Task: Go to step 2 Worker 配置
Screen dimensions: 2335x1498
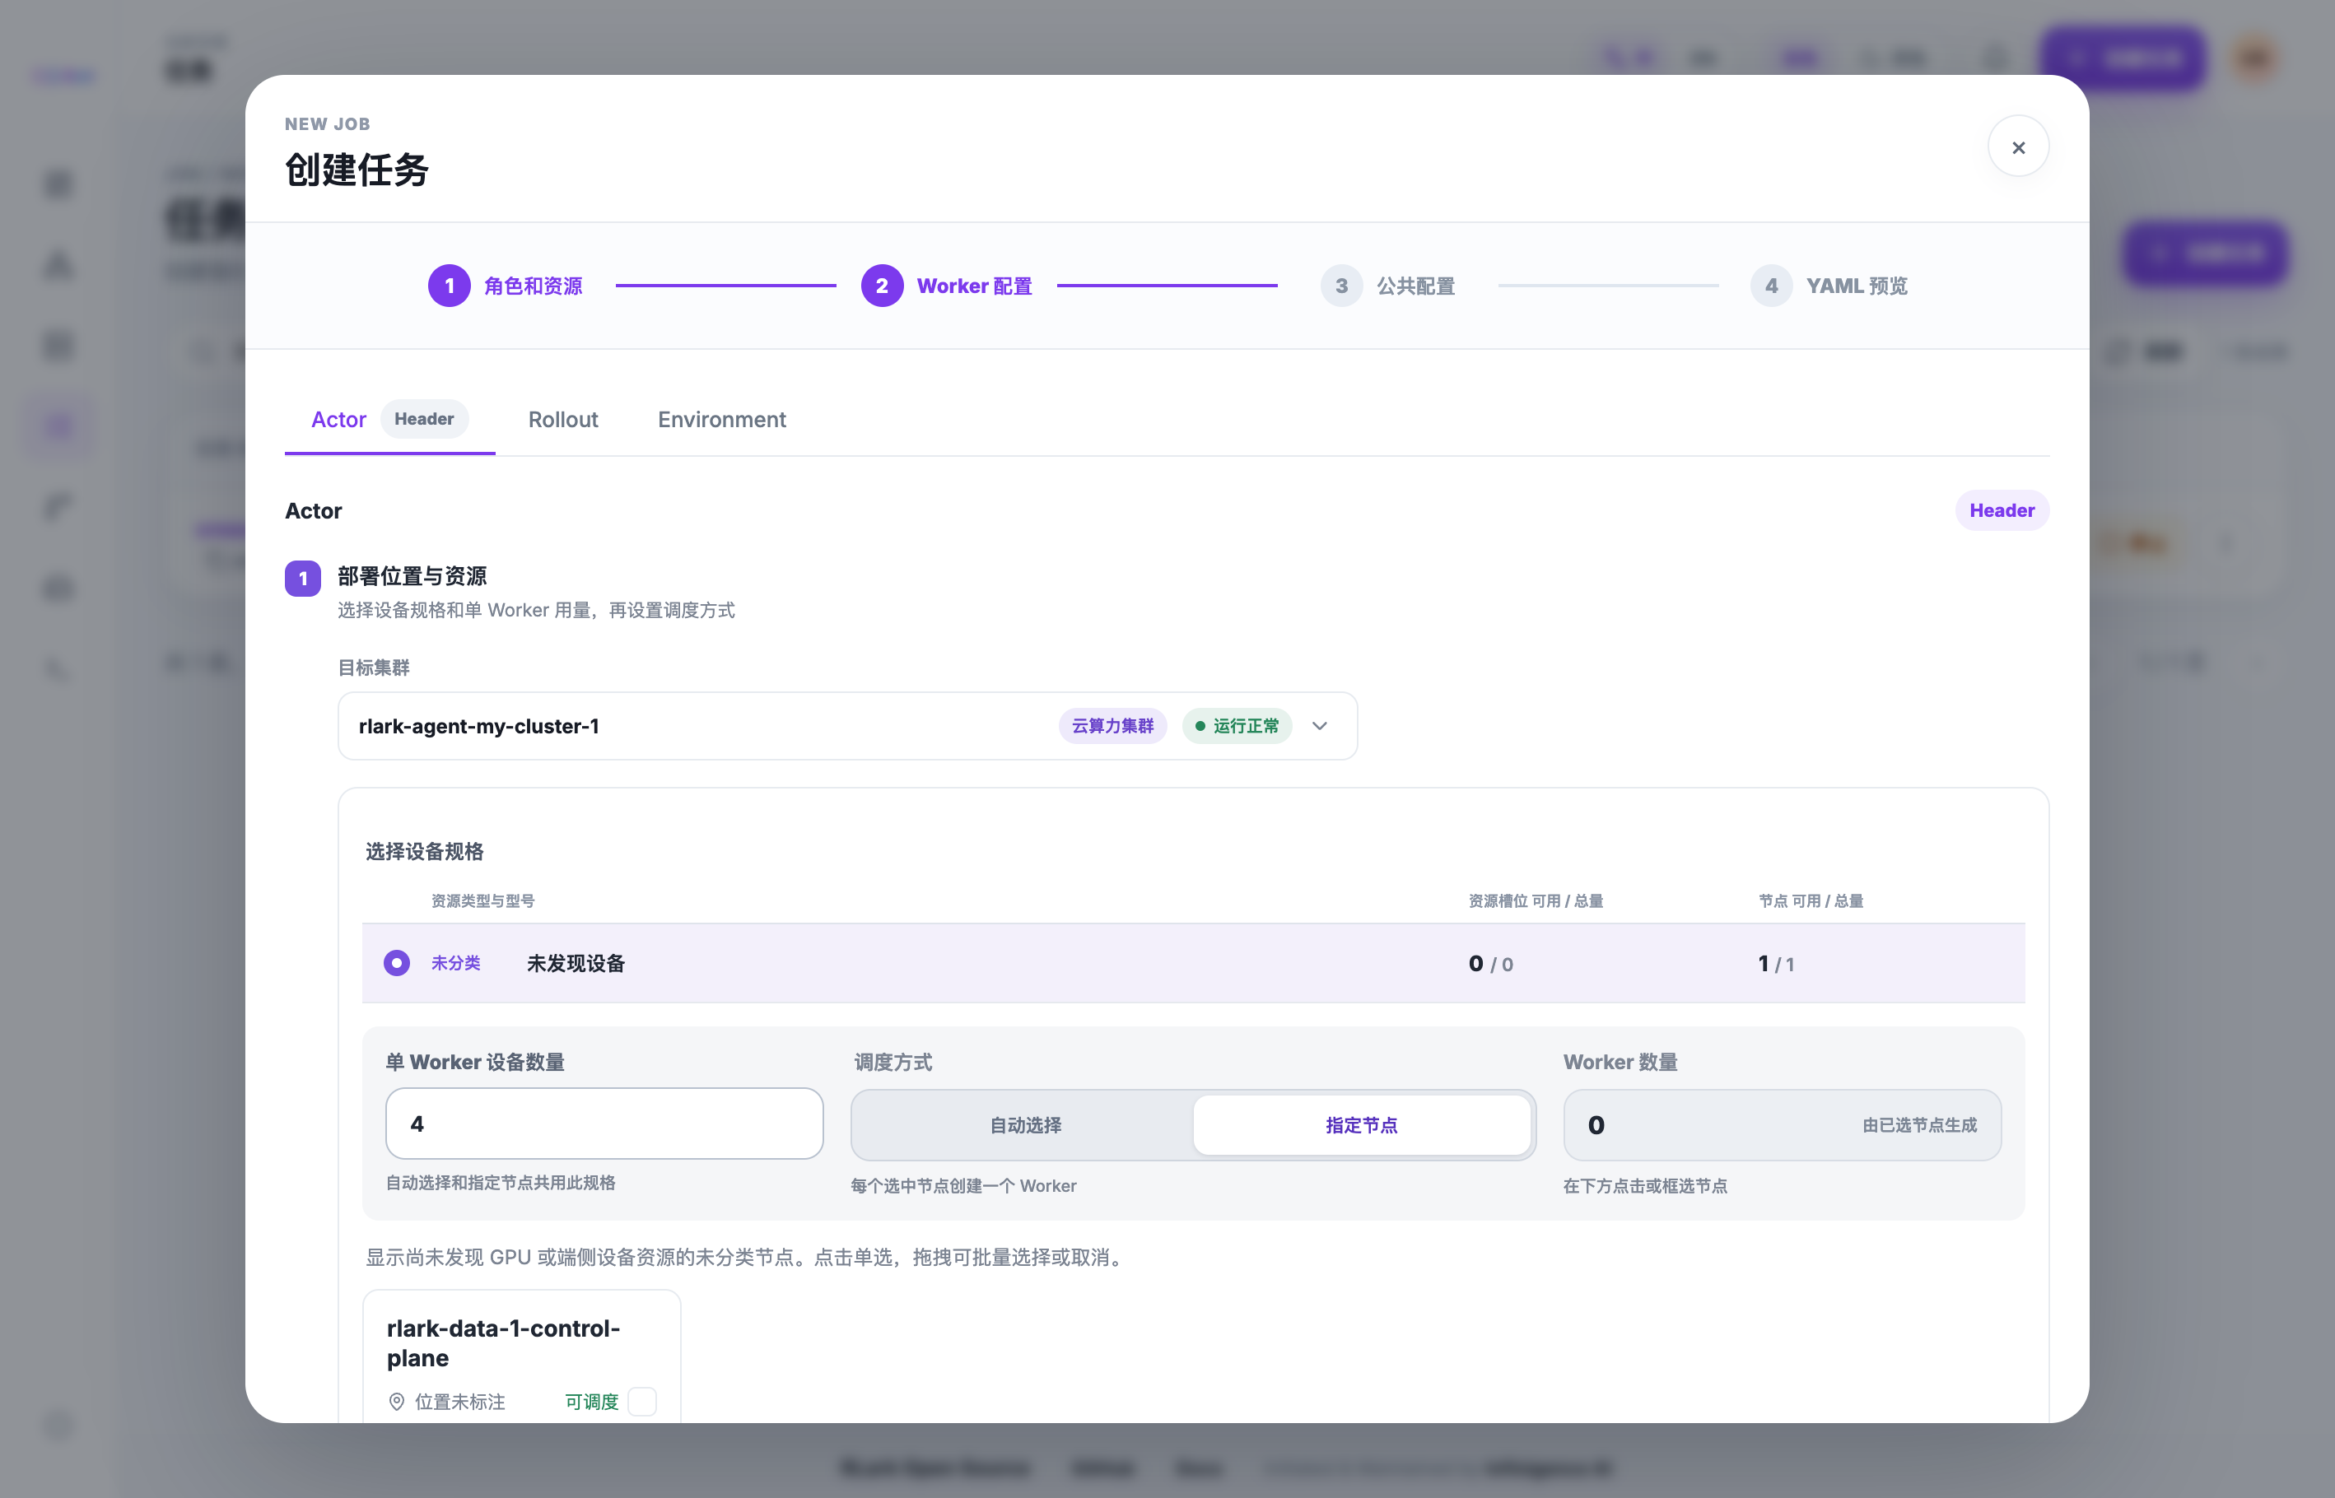Action: coord(947,286)
